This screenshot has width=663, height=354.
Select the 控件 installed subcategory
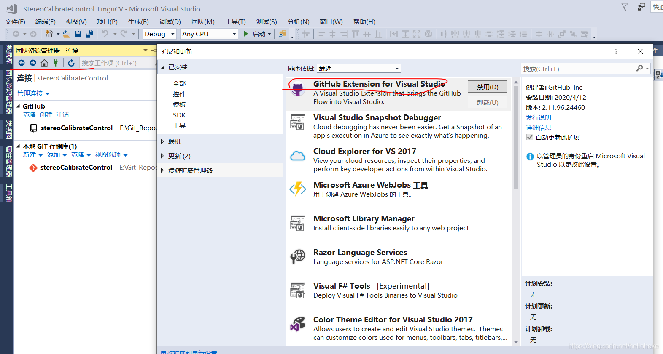[179, 94]
